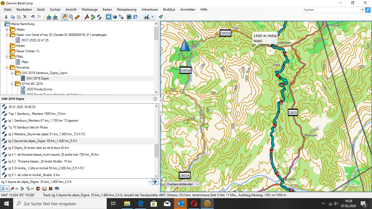This screenshot has height=209, width=372.
Task: Select the Hand pan tool
Action: (65, 17)
